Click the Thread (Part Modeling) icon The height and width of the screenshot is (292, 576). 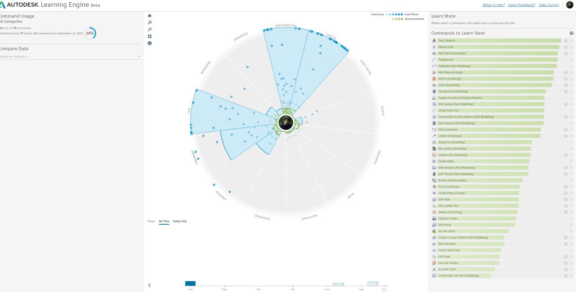[434, 91]
